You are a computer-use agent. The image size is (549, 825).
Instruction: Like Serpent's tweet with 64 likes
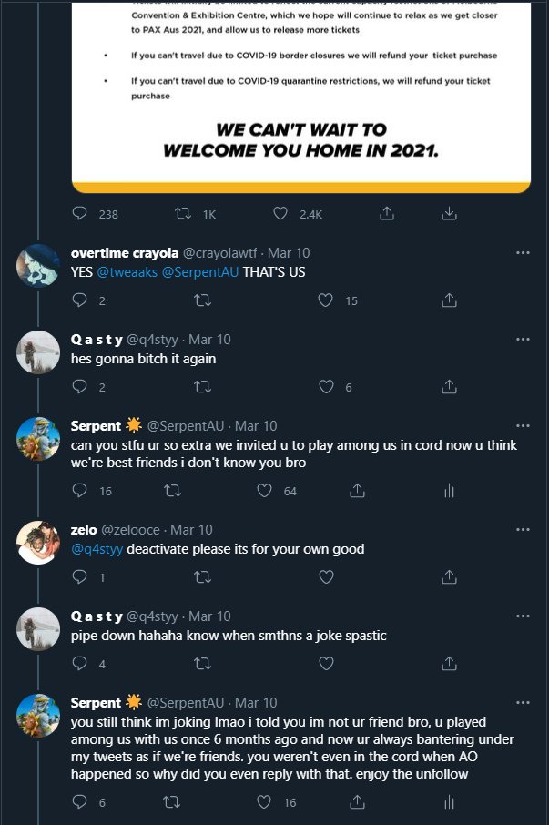coord(265,490)
